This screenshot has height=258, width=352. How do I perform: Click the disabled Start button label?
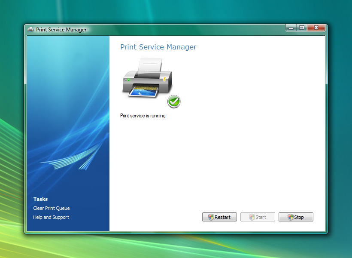[x=261, y=217]
